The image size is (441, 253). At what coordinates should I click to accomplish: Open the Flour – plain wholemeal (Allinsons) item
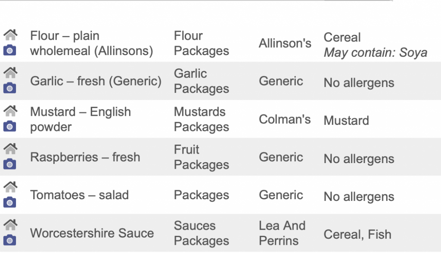click(x=92, y=43)
